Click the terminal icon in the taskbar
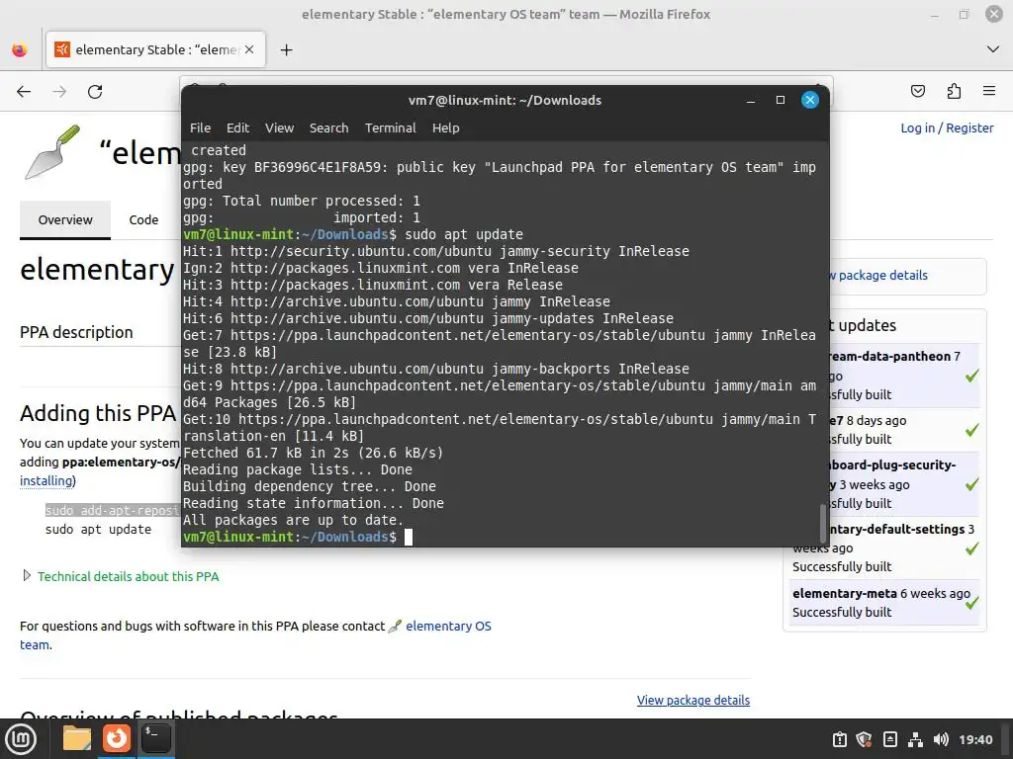1013x759 pixels. (156, 739)
